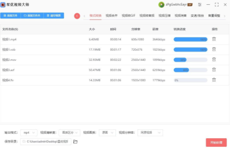Click the resolution 1920x1080
Screen dimensions: 230x148
(x=138, y=80)
